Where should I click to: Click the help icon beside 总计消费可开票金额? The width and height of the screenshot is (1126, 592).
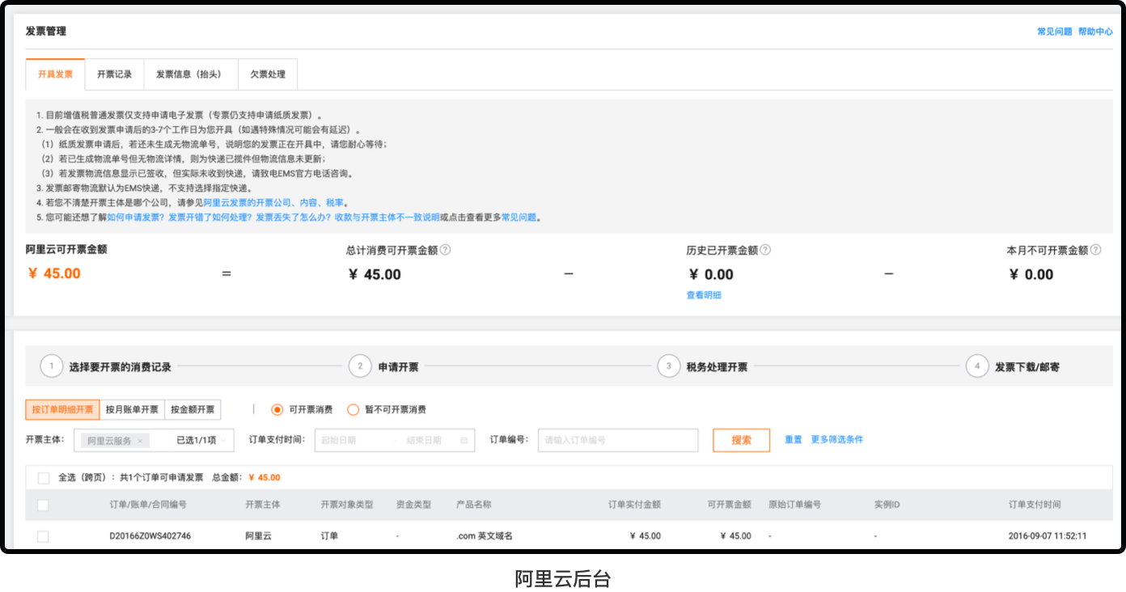point(445,250)
